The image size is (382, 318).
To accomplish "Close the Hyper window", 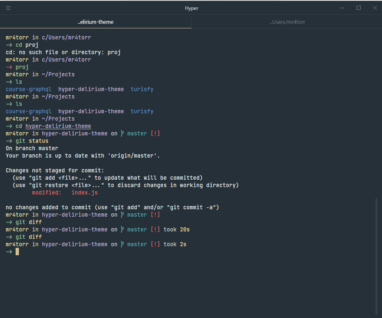I will (x=375, y=8).
